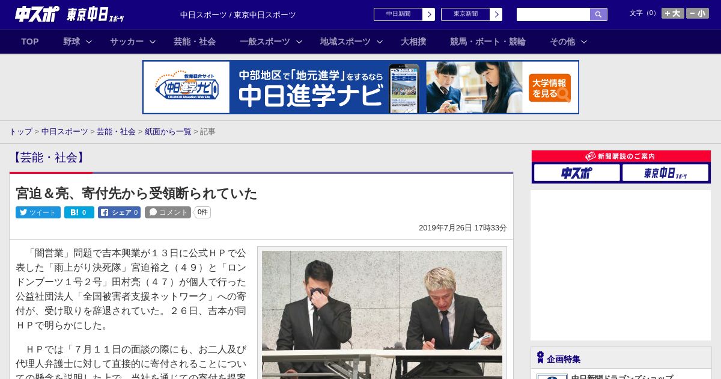Go to 芸能・社会 breadcrumb link
Screen dimensions: 721x379
[x=116, y=132]
